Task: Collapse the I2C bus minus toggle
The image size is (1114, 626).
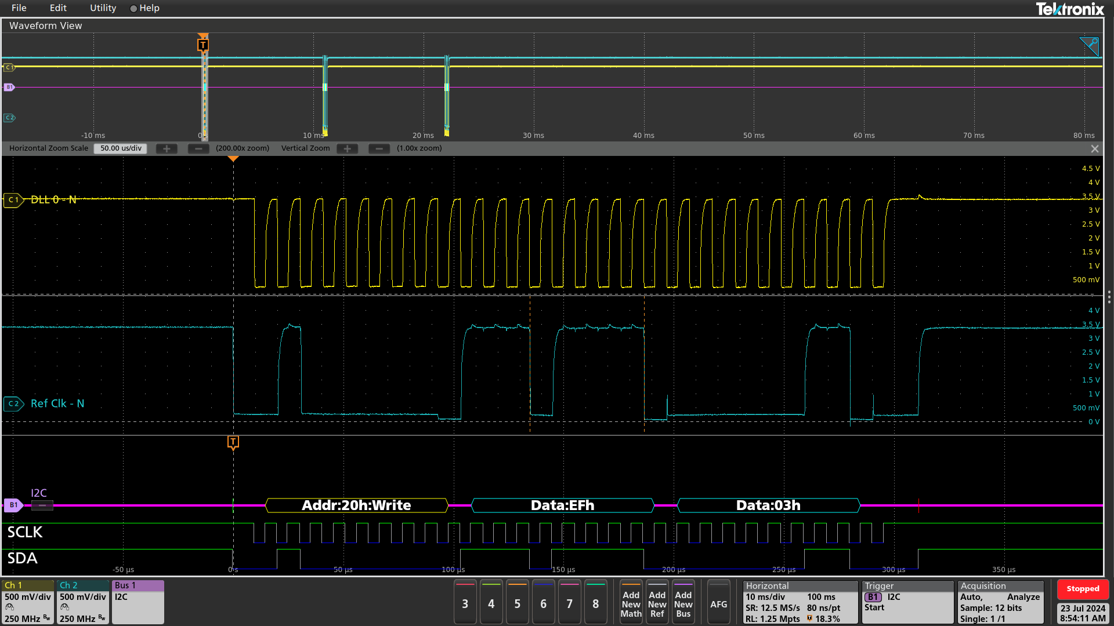Action: point(42,505)
